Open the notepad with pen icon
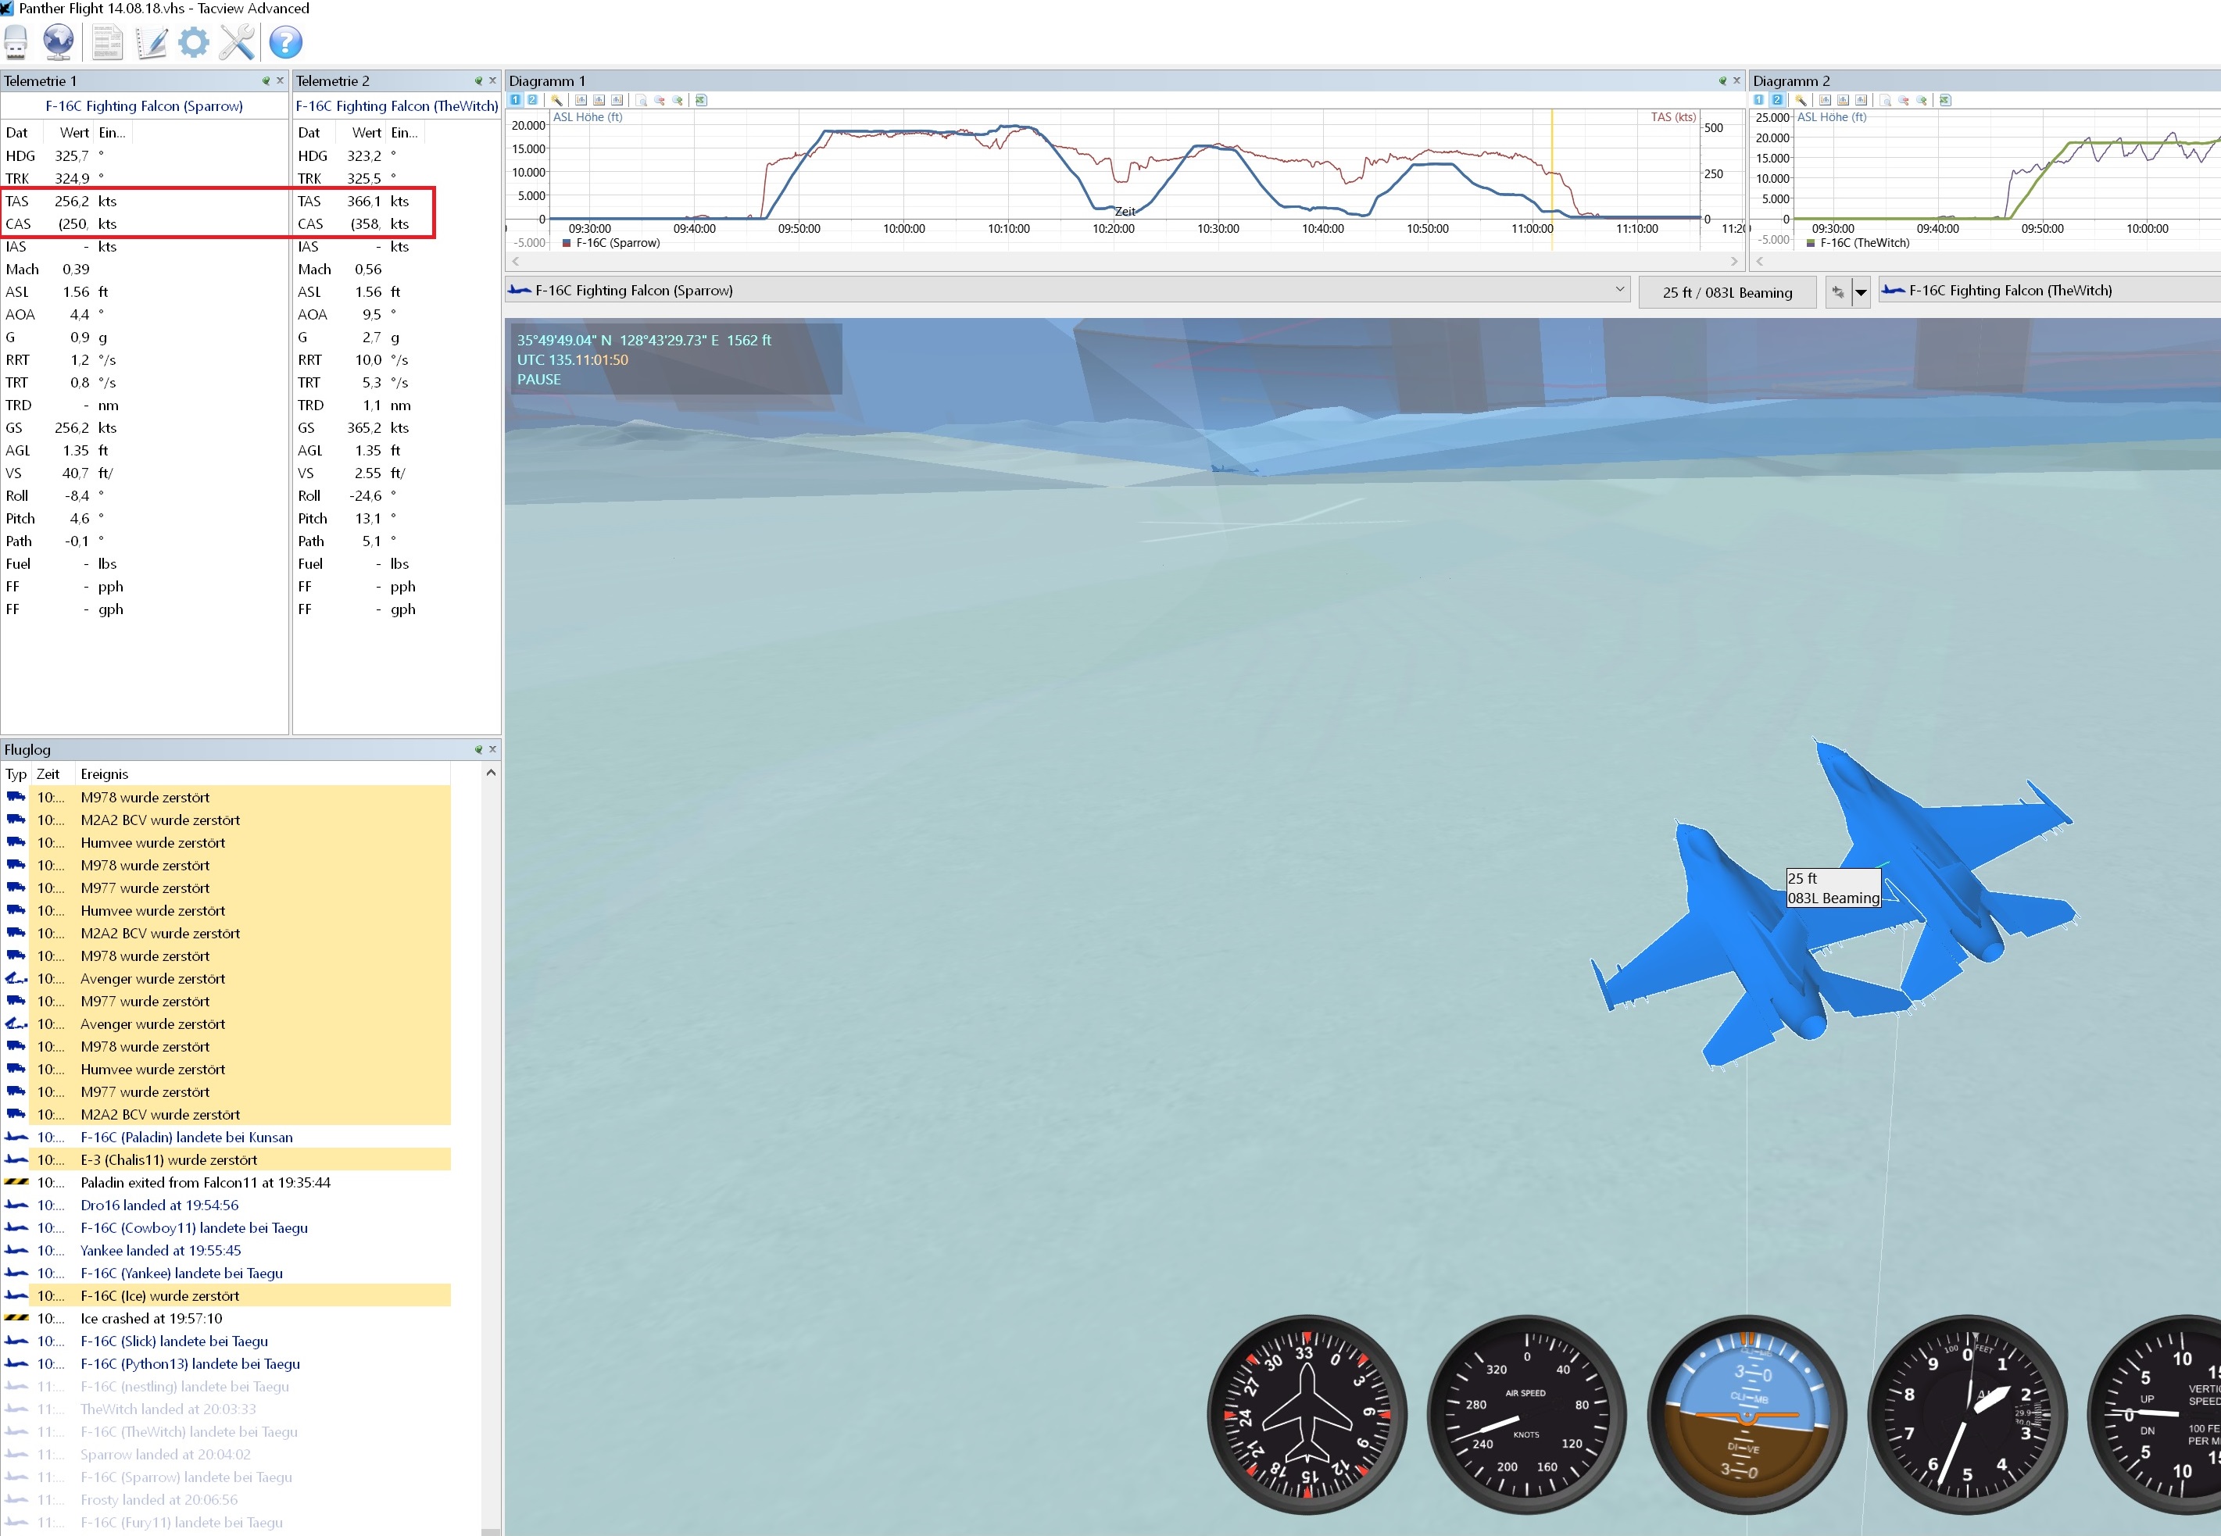2221x1536 pixels. tap(151, 41)
